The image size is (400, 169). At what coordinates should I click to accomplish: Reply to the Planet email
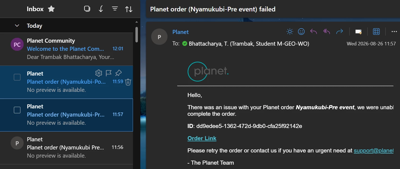[314, 32]
